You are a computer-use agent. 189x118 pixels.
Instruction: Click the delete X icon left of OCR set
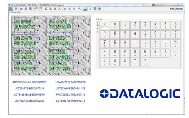[97, 22]
